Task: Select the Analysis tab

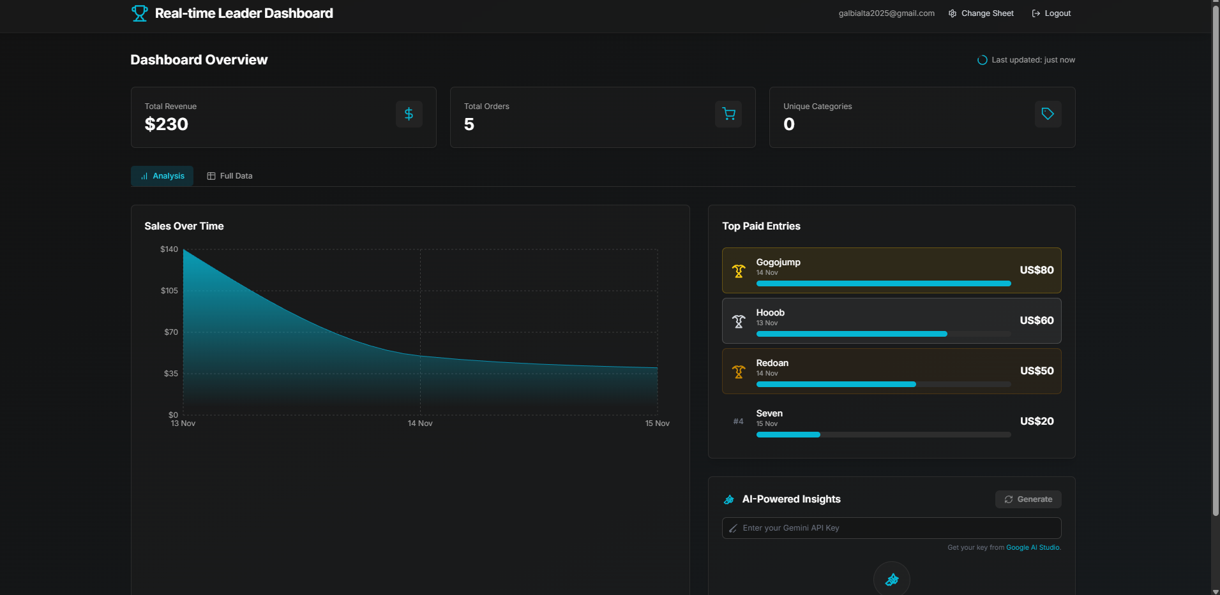Action: pos(162,176)
